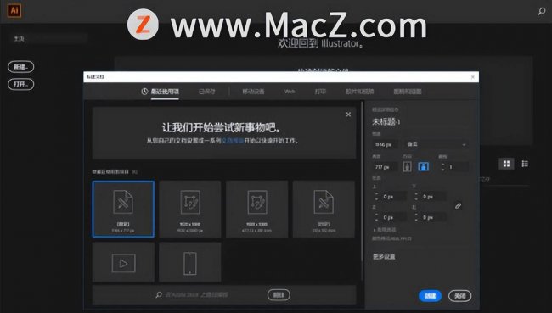Open the Web presets tab

tap(290, 92)
